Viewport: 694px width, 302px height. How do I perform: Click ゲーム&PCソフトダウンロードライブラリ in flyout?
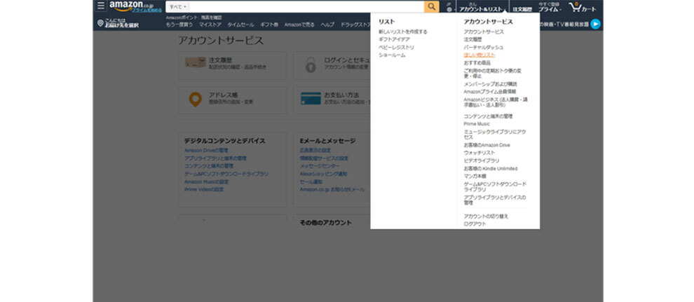click(x=495, y=186)
